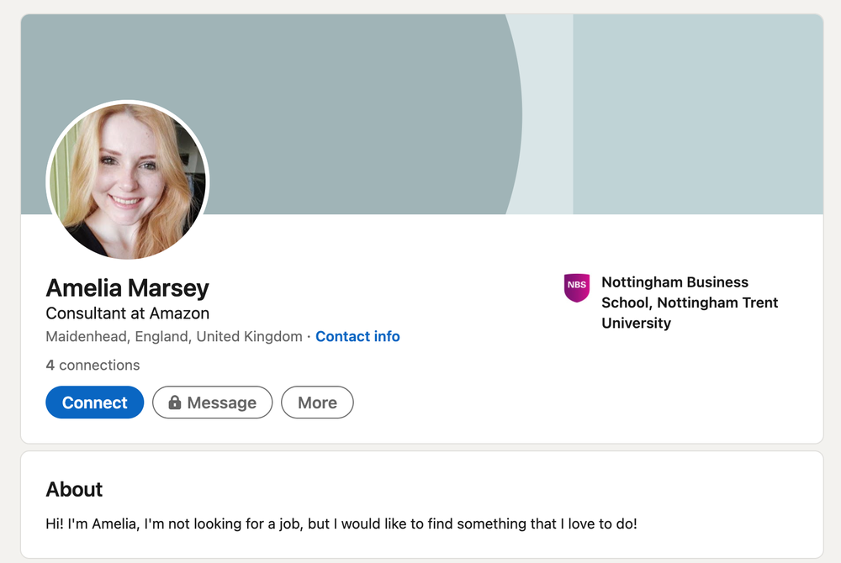Click the Message button label
This screenshot has width=841, height=563.
(222, 403)
